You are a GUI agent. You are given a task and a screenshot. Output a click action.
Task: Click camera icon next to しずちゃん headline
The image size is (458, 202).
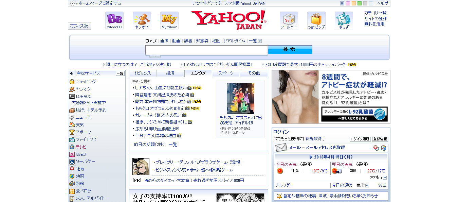(x=189, y=88)
